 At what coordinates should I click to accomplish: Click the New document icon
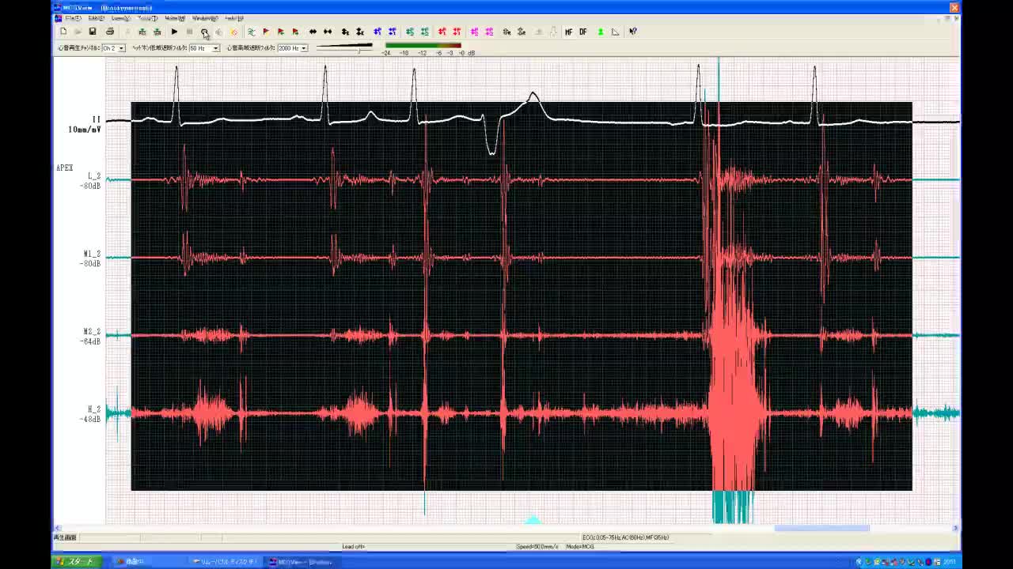[63, 32]
